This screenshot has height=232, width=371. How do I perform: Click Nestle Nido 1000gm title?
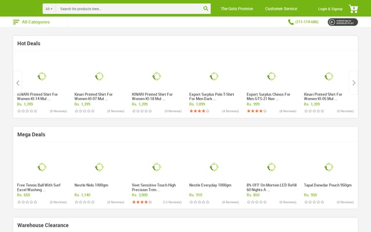pos(92,185)
